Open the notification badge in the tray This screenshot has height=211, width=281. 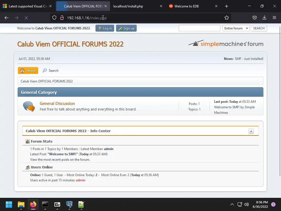(273, 204)
